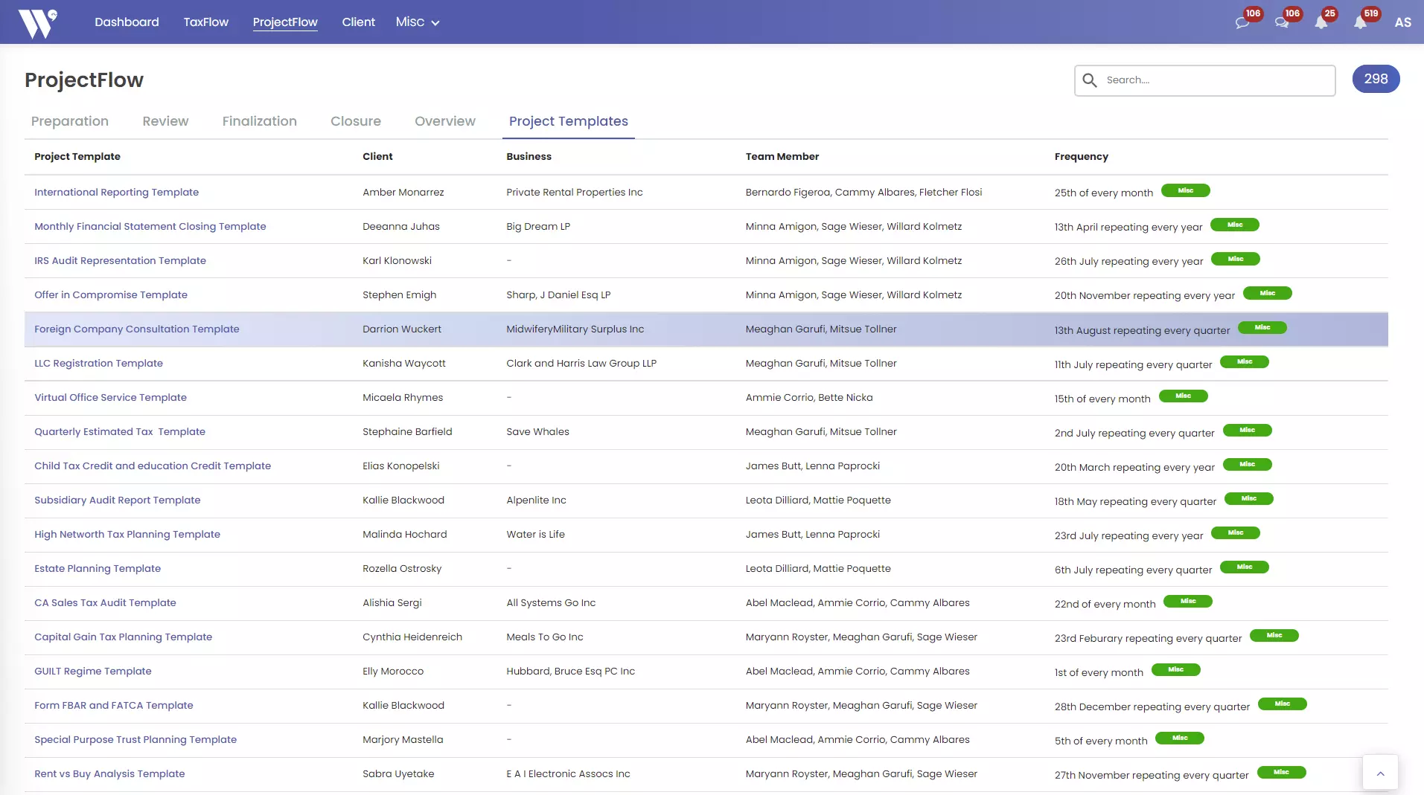Switch to the Review tab

165,120
